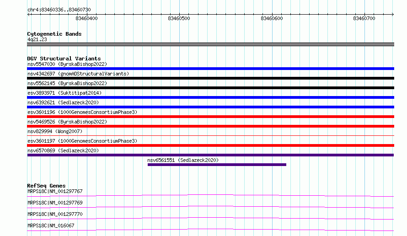Click the 83460700 ruler tick label
The height and width of the screenshot is (236, 407).
[x=364, y=18]
